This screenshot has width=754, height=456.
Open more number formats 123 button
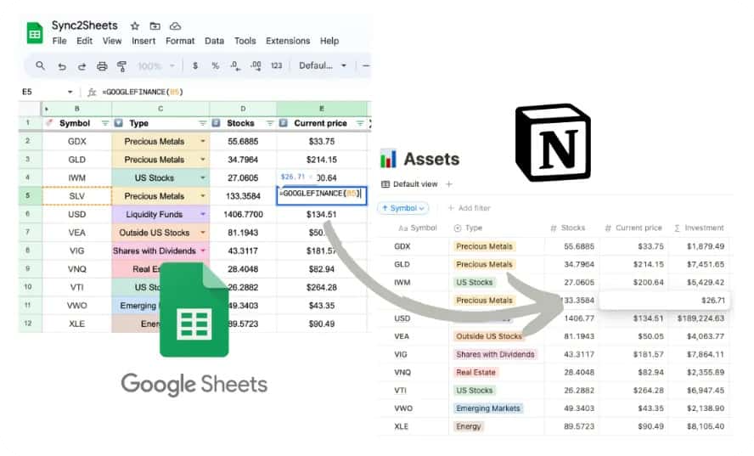coord(277,66)
